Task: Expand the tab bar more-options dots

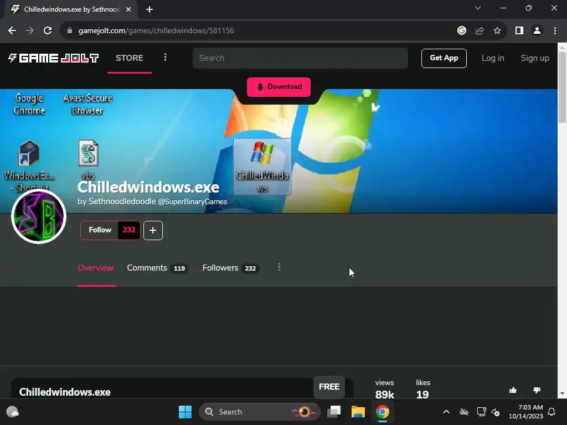Action: (279, 267)
